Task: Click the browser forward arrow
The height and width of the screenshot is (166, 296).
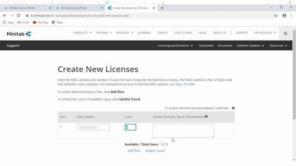Action: pos(12,16)
